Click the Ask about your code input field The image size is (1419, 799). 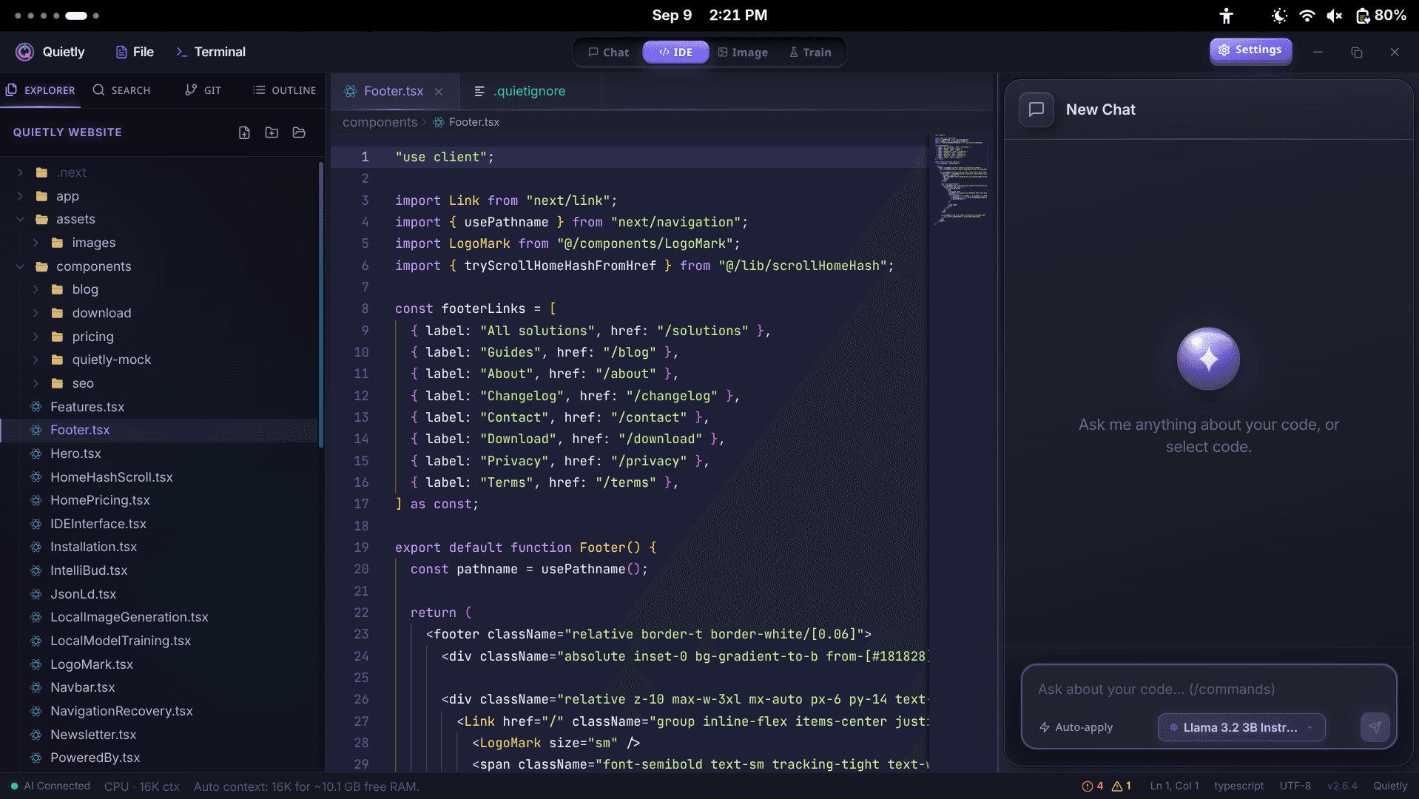click(1208, 690)
